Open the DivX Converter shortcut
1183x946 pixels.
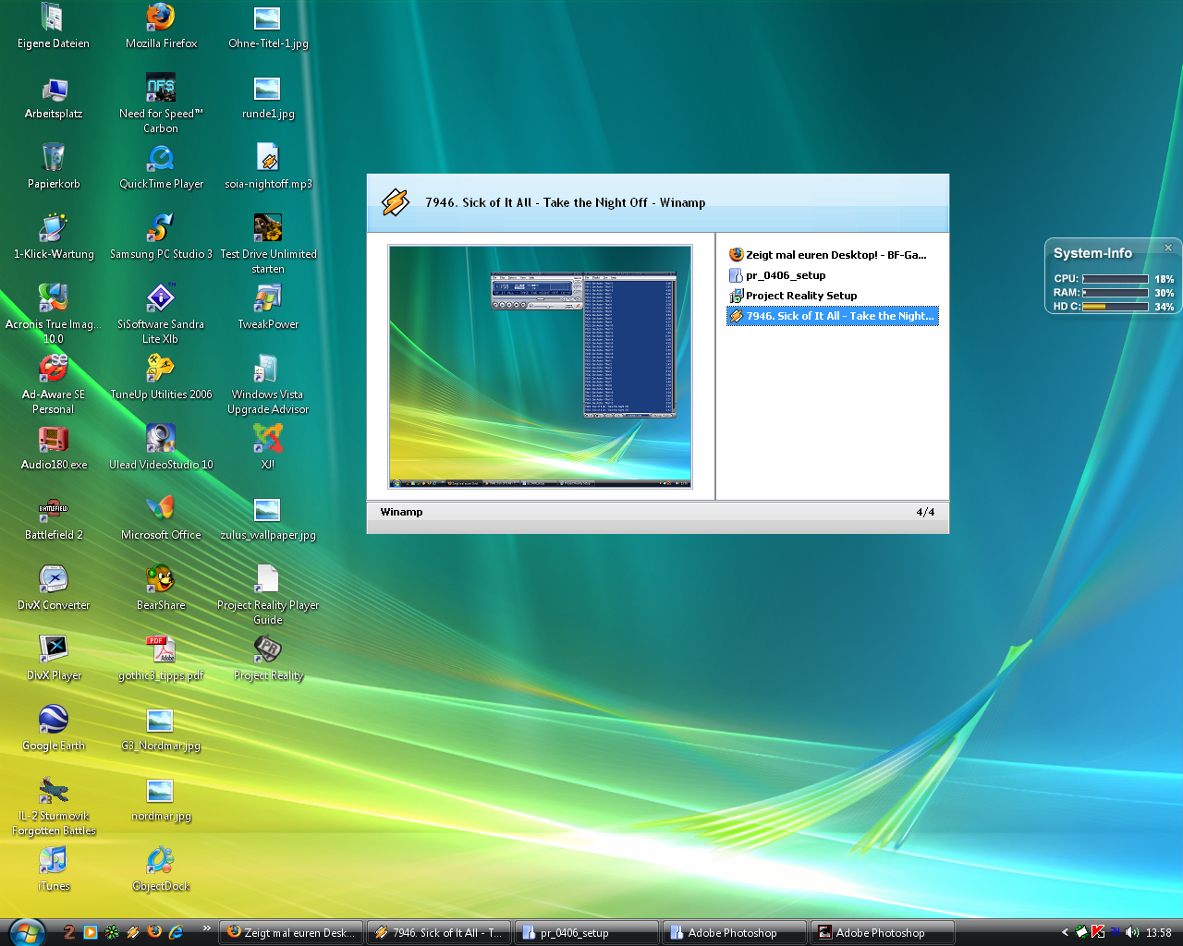pyautogui.click(x=54, y=588)
